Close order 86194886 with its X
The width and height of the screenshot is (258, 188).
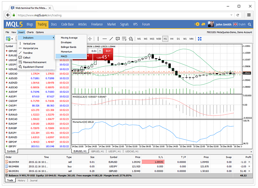pyautogui.click(x=249, y=166)
